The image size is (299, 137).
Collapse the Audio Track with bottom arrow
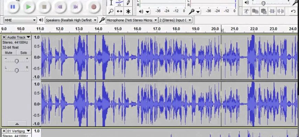click(16, 123)
